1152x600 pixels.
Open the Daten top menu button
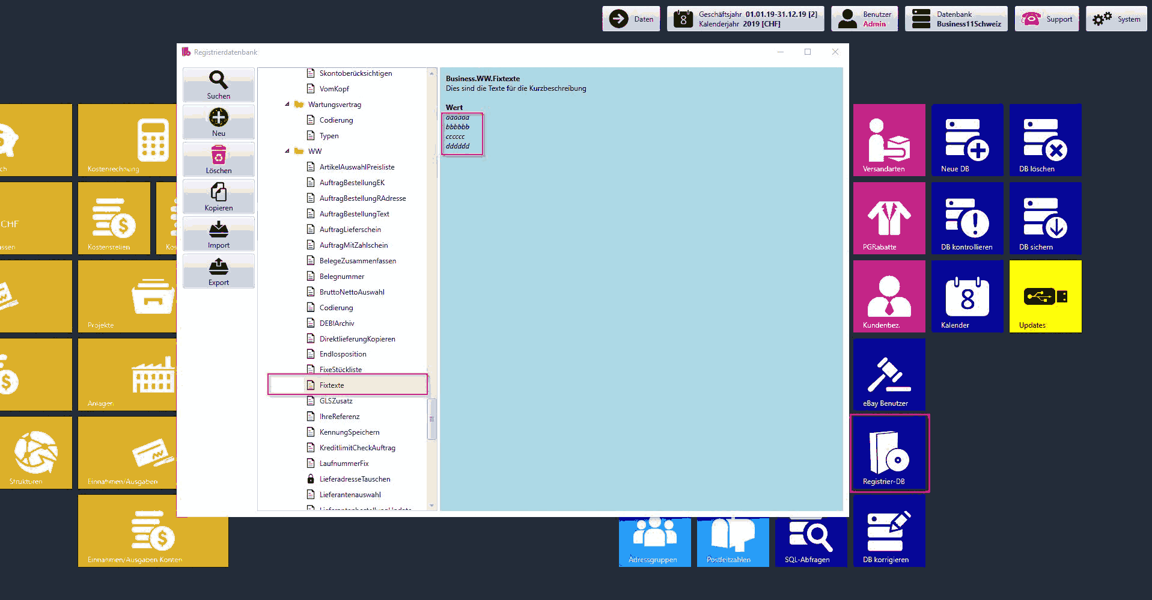pyautogui.click(x=631, y=19)
